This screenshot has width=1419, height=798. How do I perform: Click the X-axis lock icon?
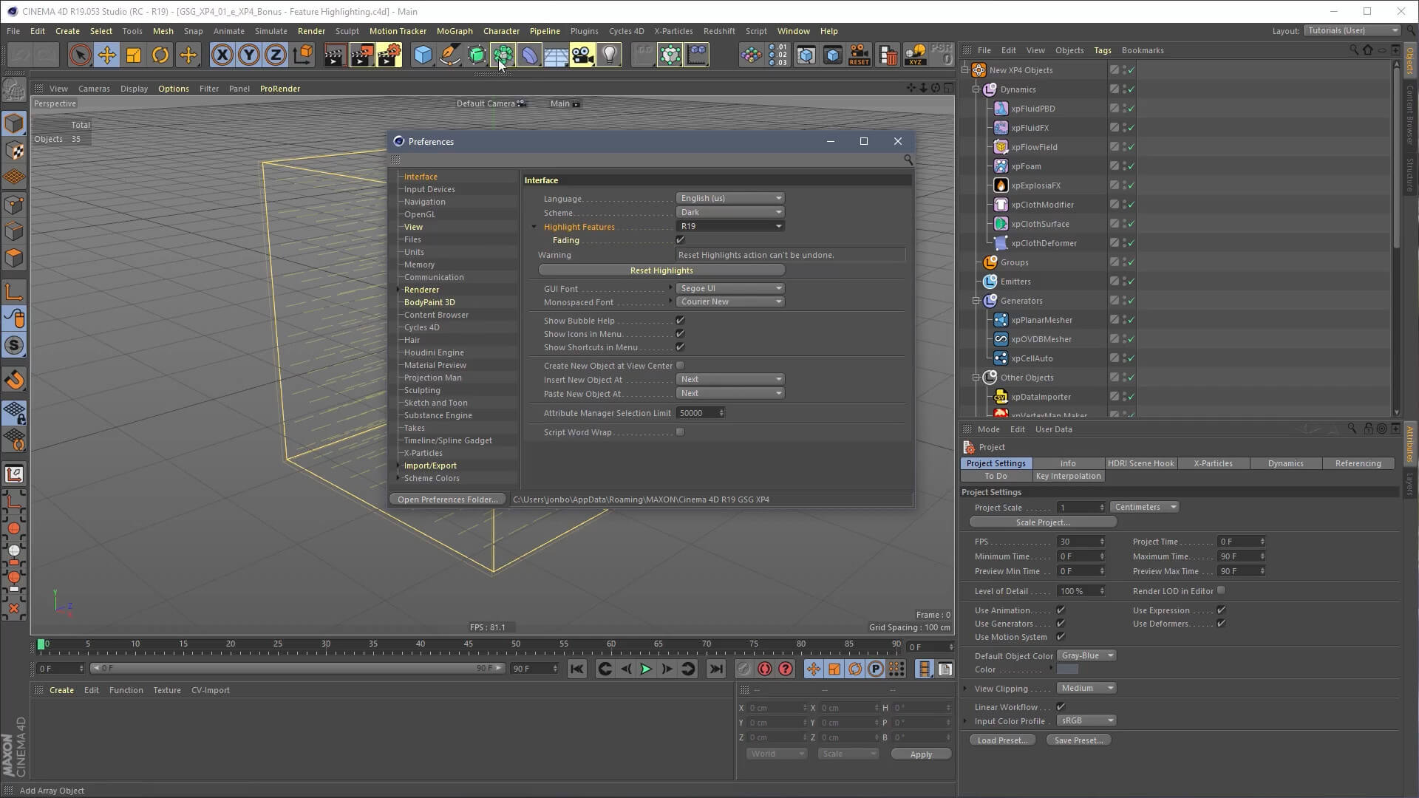[222, 55]
